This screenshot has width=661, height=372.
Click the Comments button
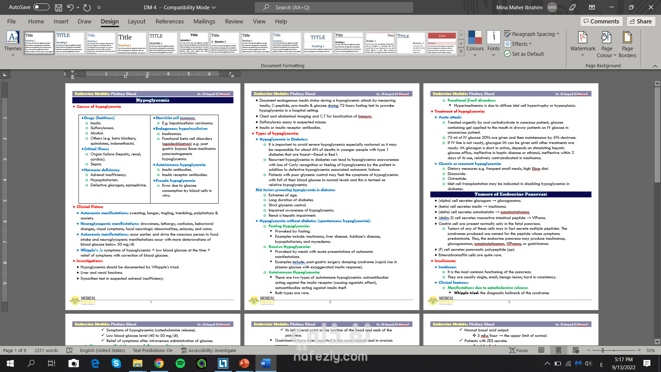coord(601,21)
